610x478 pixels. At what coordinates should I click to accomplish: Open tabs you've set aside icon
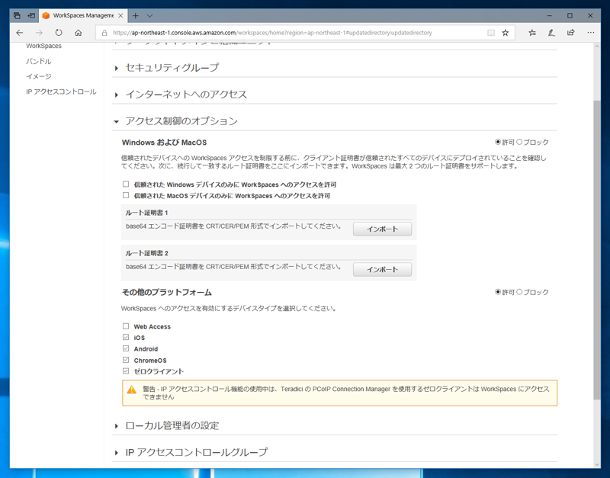17,15
